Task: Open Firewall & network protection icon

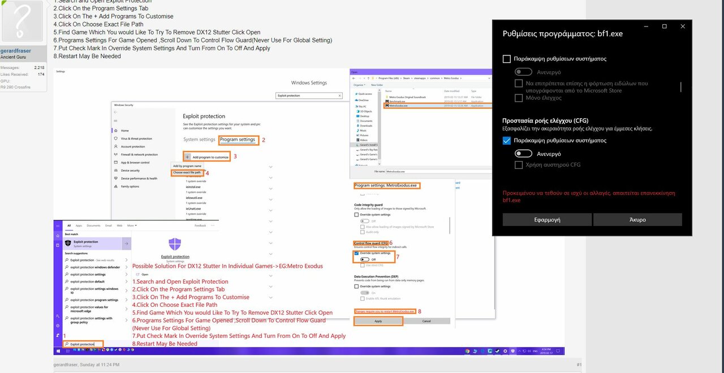Action: pyautogui.click(x=116, y=154)
